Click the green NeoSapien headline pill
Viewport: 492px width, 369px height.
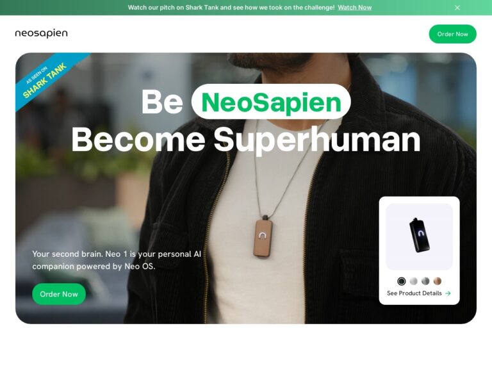271,102
